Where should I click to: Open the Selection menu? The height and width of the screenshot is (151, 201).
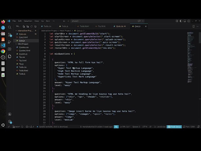(x=28, y=21)
